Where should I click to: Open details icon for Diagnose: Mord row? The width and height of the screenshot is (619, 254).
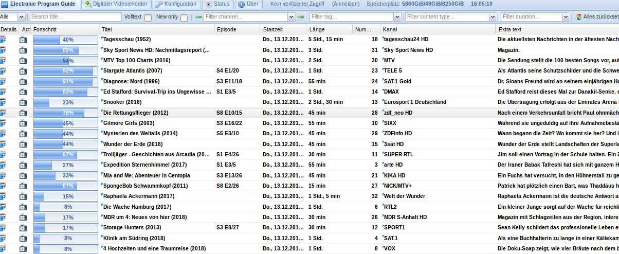coord(3,81)
